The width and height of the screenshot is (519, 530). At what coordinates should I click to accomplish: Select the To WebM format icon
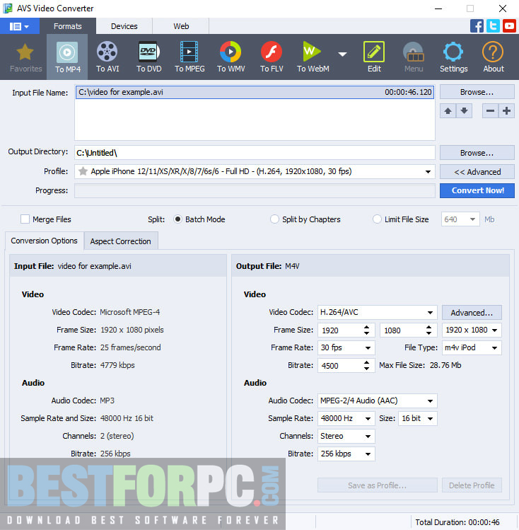313,57
